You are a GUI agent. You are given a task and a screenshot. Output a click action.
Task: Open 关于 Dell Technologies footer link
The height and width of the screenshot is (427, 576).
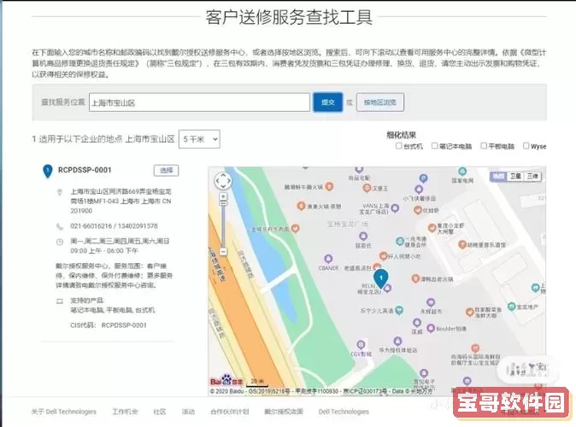click(64, 412)
